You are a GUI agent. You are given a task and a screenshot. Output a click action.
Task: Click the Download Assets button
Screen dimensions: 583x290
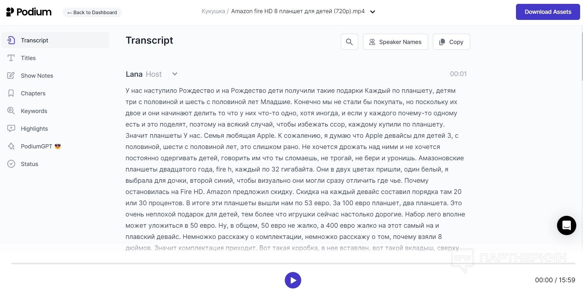point(548,12)
